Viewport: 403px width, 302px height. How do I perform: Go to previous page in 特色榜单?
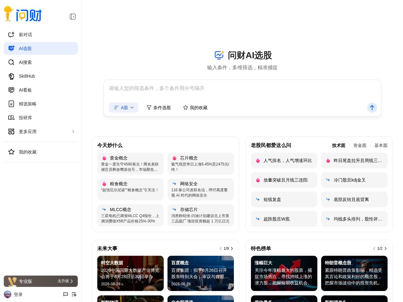(374, 249)
